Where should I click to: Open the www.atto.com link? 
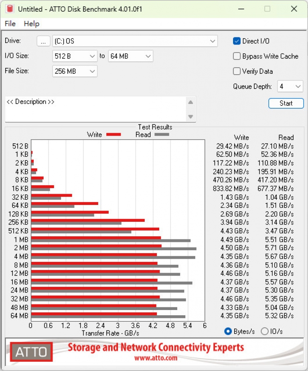156,358
